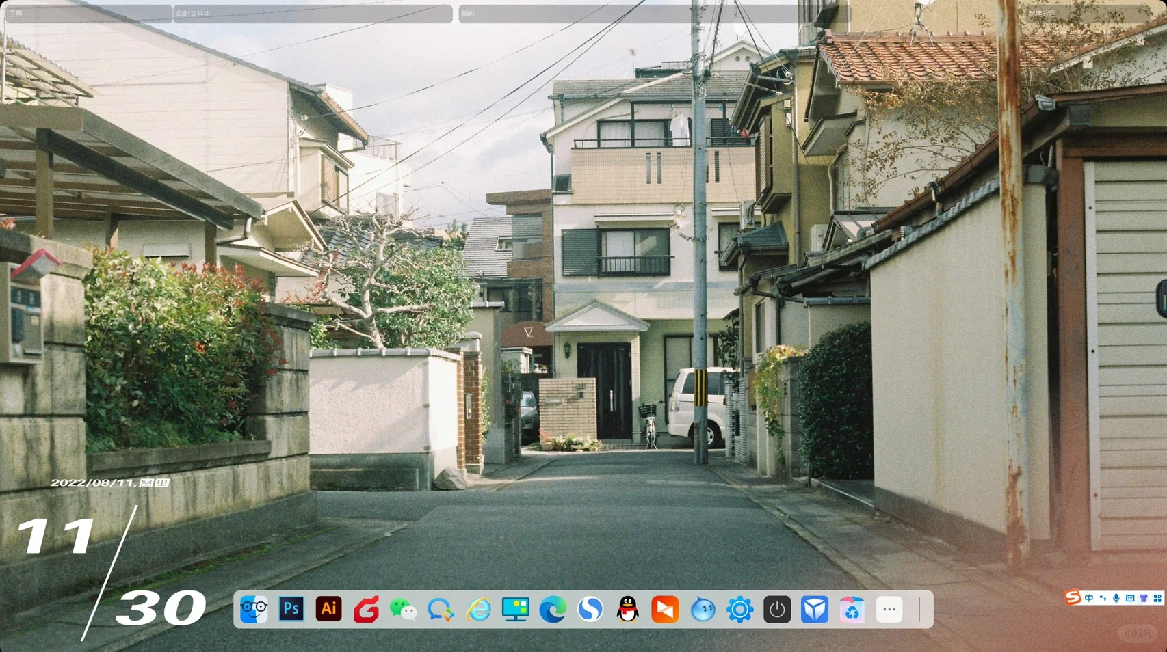Click the power button icon in dock
Screen dimensions: 1167x652
(x=777, y=609)
